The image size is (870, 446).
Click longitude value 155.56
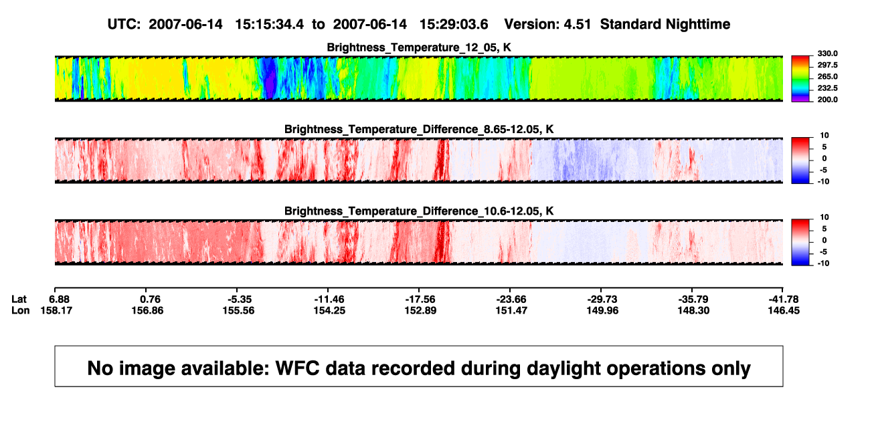[238, 310]
